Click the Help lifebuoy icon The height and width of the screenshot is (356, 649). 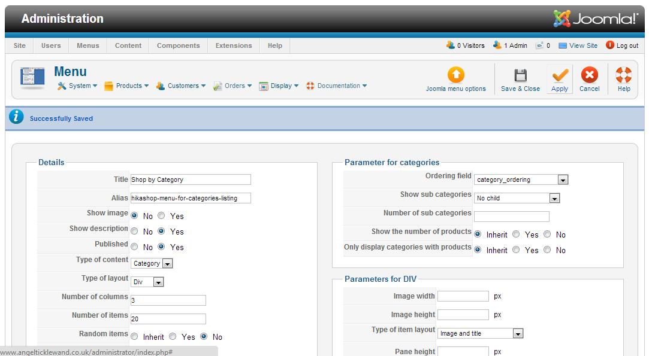(x=623, y=75)
